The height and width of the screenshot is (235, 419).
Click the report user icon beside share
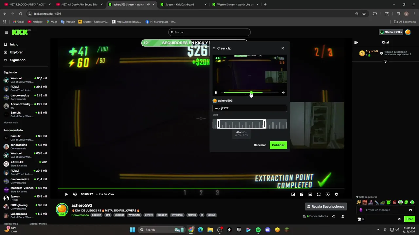point(343,216)
